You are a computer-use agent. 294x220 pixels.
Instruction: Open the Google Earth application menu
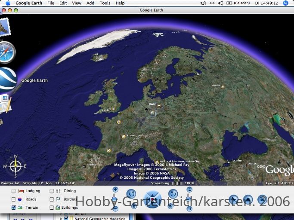pyautogui.click(x=29, y=3)
